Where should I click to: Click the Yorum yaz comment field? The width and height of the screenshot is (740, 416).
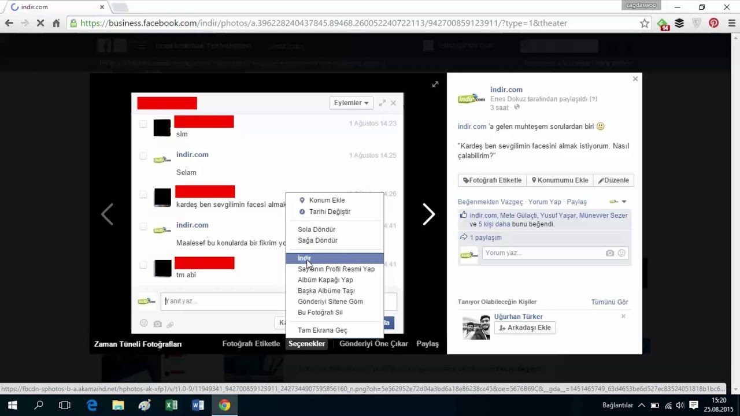pos(543,253)
